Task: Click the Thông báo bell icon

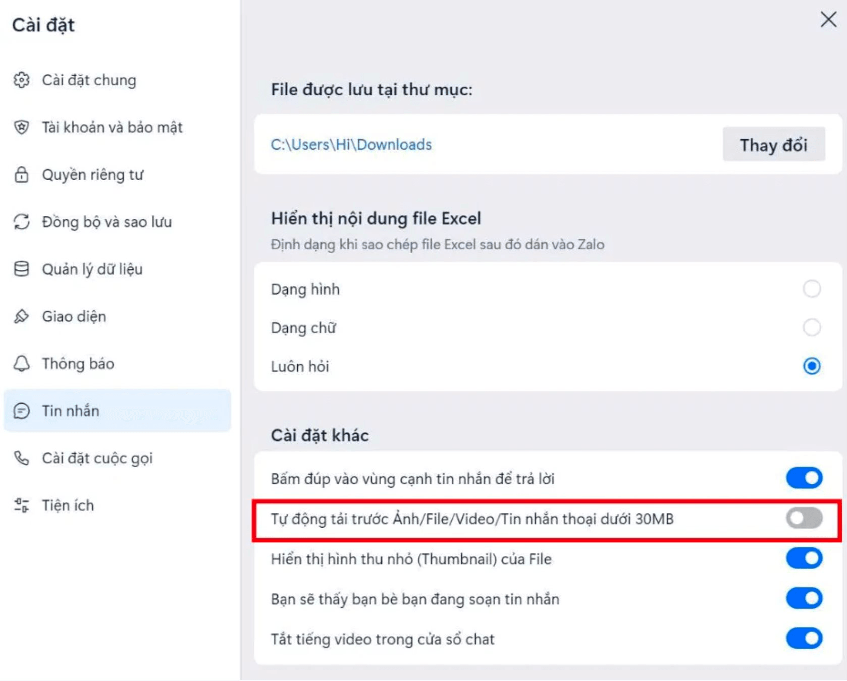Action: tap(22, 364)
